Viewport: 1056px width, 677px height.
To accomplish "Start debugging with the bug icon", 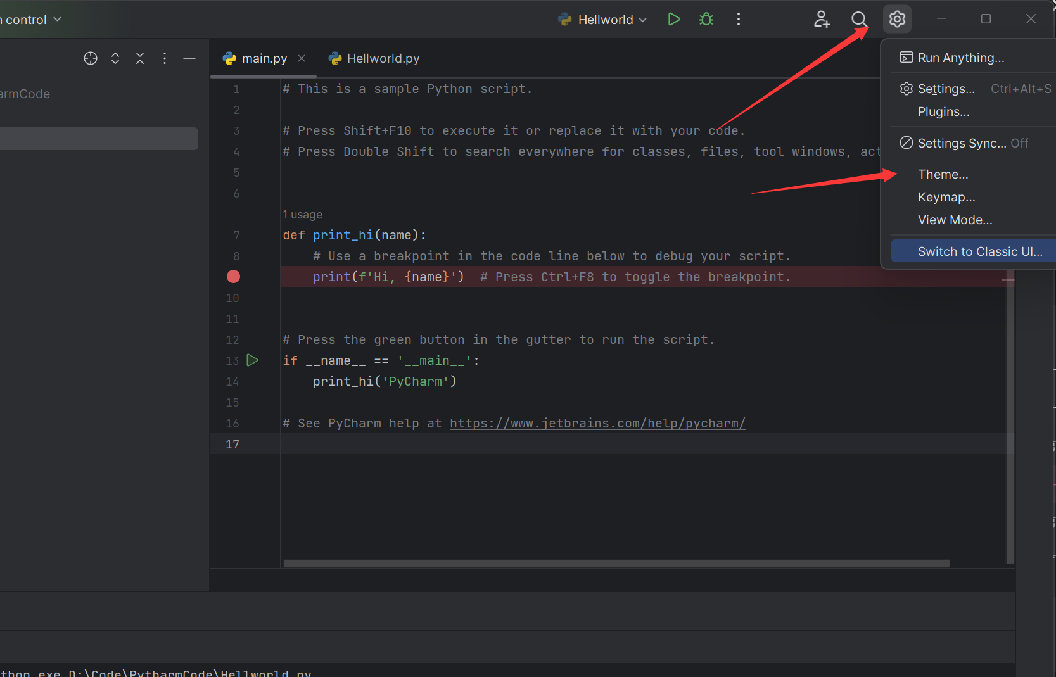I will click(x=706, y=19).
